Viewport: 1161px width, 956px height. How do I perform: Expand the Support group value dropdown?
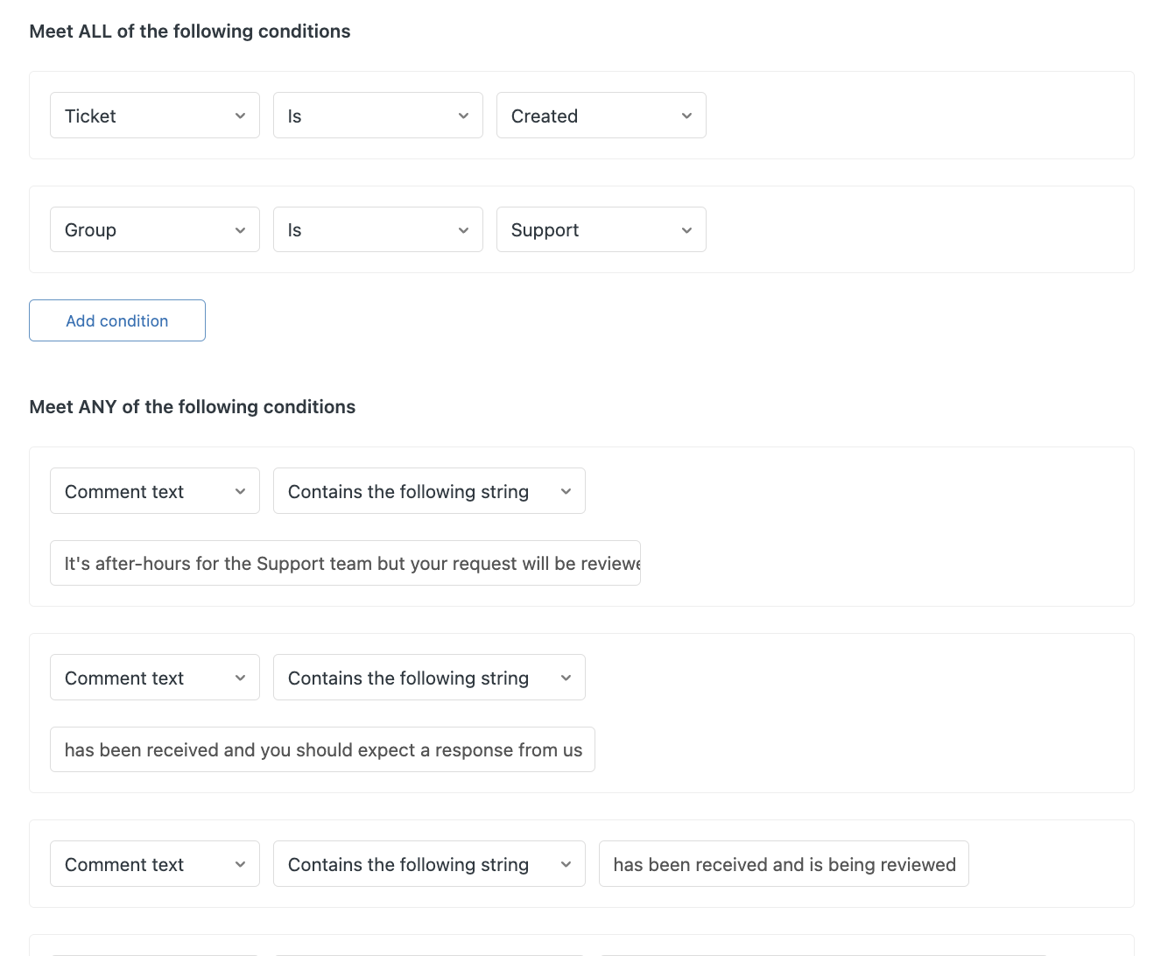pos(601,229)
